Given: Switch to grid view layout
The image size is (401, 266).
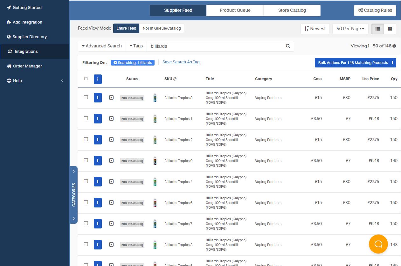Looking at the screenshot, I should point(390,29).
